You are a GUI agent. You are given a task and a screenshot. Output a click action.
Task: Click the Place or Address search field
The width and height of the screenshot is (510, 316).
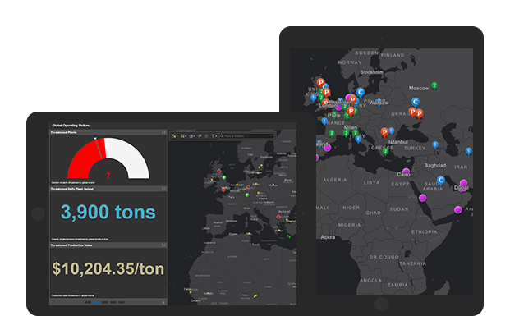(247, 136)
